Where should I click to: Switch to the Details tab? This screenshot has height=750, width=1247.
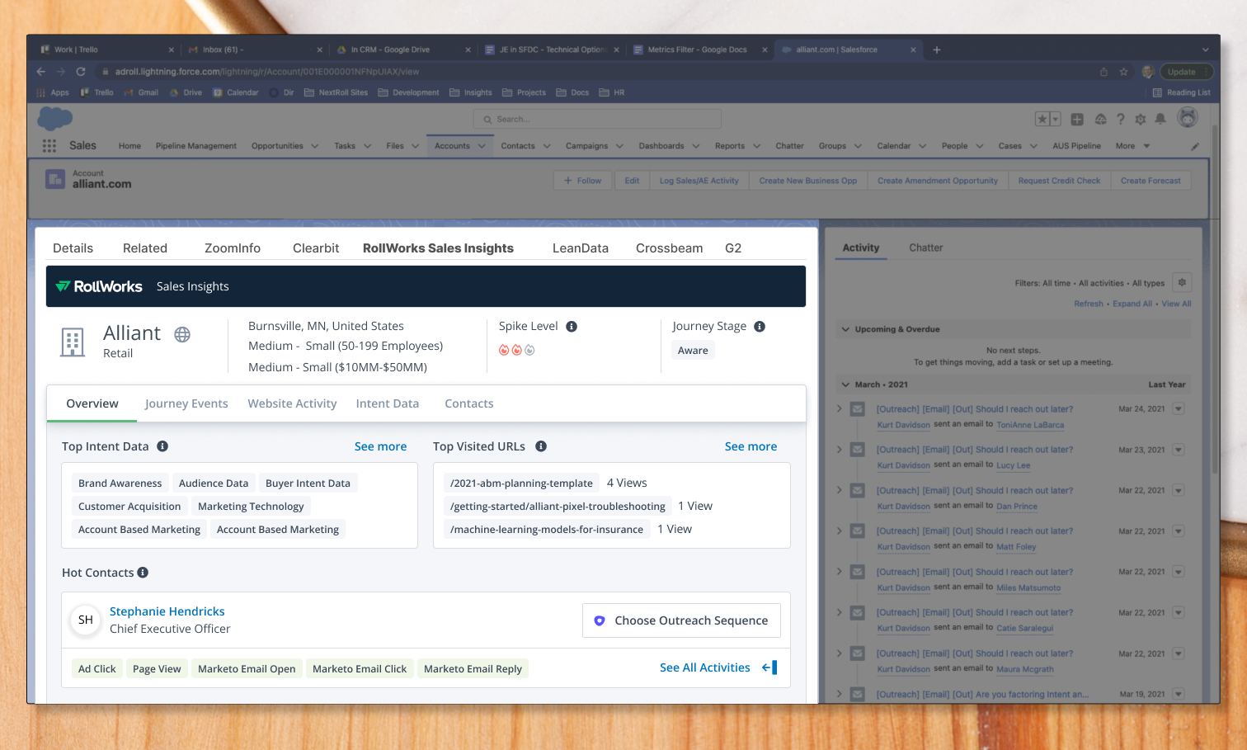coord(73,248)
